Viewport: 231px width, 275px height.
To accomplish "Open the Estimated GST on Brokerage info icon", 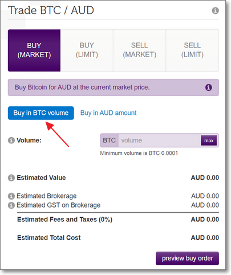I will 11,205.
